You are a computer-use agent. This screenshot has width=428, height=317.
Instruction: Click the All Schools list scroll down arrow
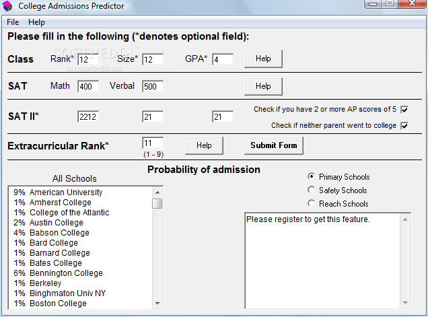(157, 303)
